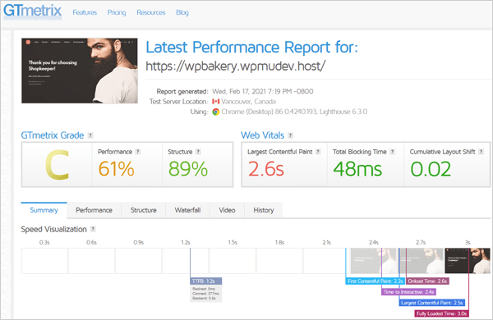Open help icon beside Cumulative Layout Shift
The image size is (493, 320).
481,152
